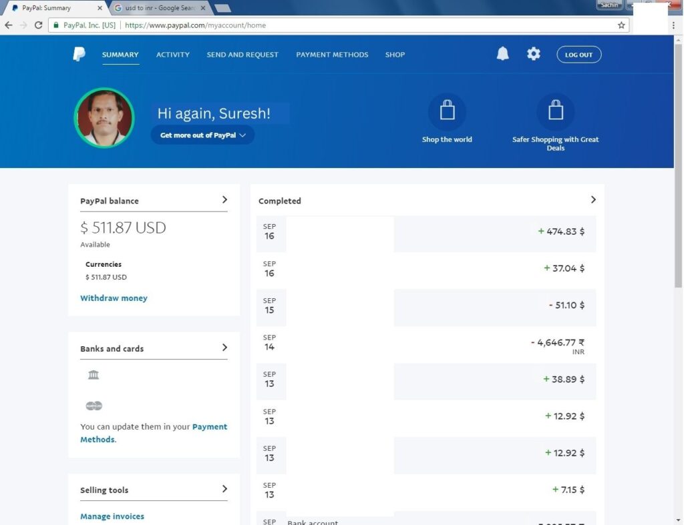Close the PayPal: Summary tab

pyautogui.click(x=100, y=8)
